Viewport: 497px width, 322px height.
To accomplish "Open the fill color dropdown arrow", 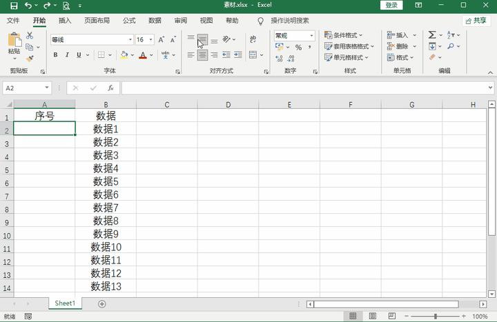I will [x=133, y=55].
